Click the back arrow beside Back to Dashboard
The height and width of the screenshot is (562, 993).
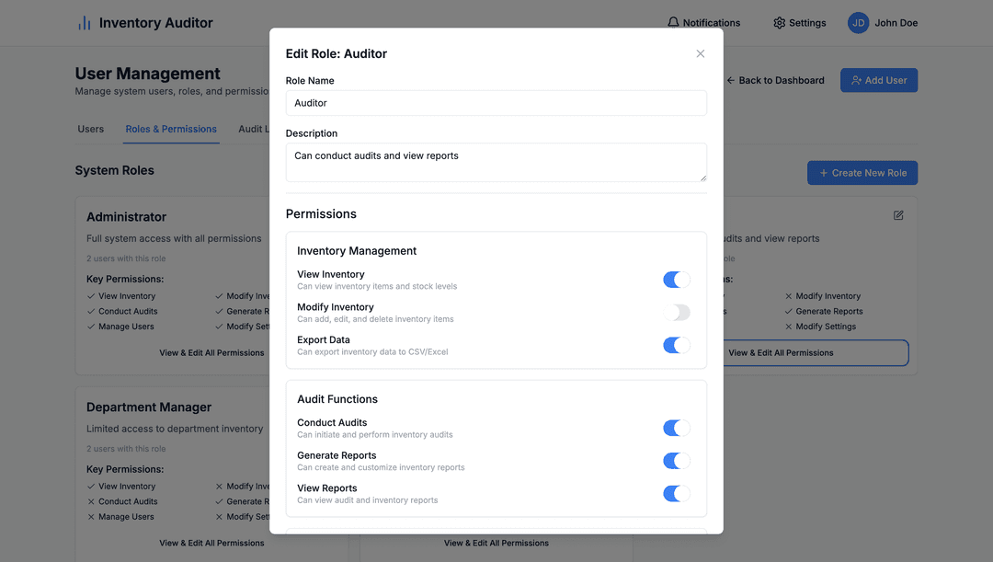(730, 80)
